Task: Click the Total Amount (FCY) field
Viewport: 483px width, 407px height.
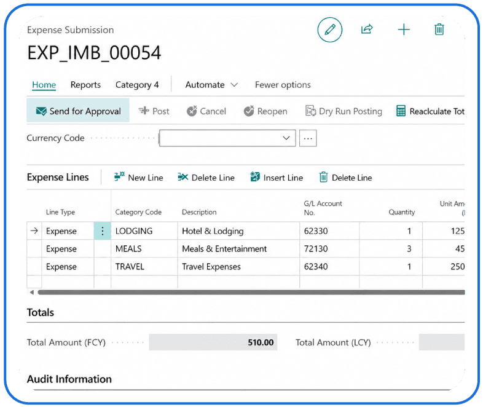Action: (213, 342)
